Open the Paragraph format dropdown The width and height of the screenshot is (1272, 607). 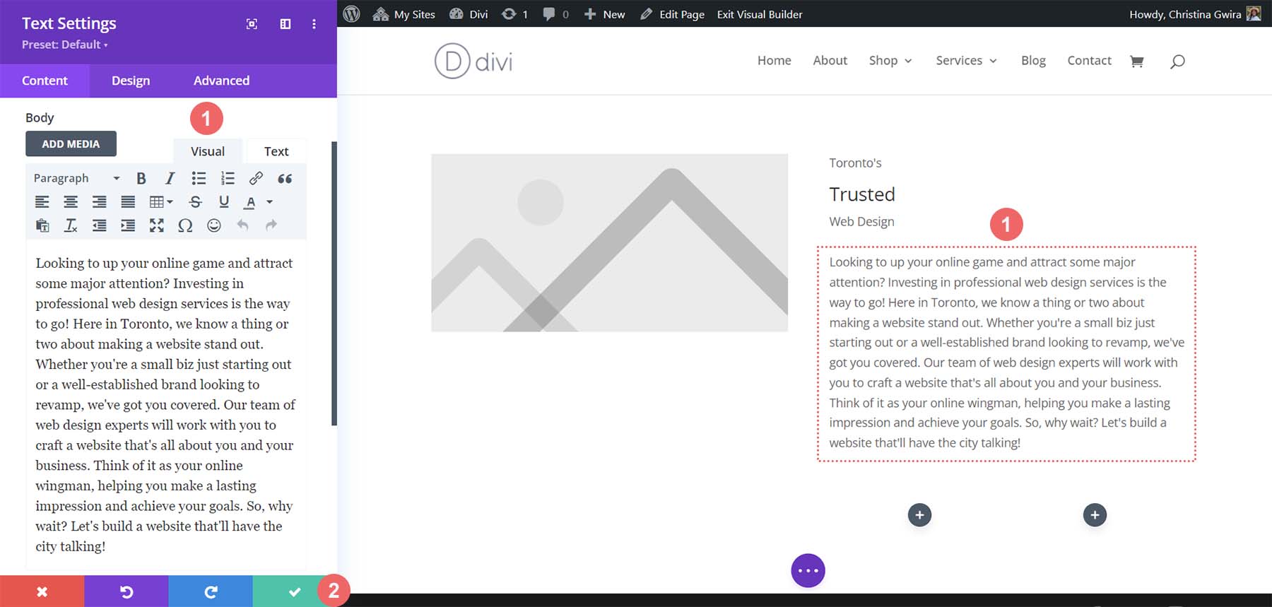pos(76,179)
